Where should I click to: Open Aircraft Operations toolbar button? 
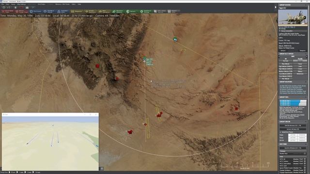91,12
